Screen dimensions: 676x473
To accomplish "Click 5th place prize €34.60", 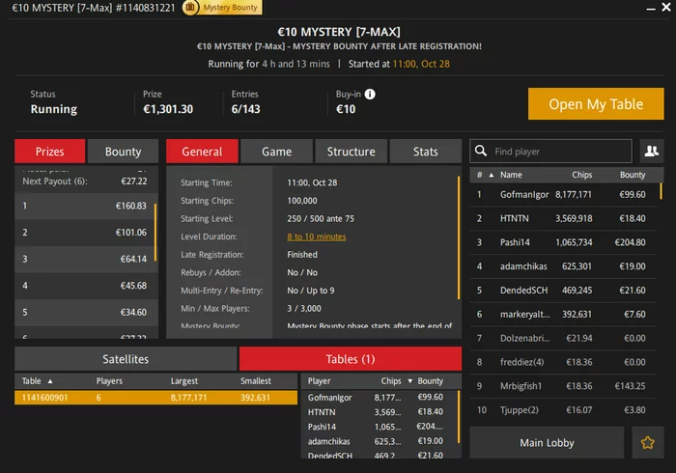I will tap(86, 313).
